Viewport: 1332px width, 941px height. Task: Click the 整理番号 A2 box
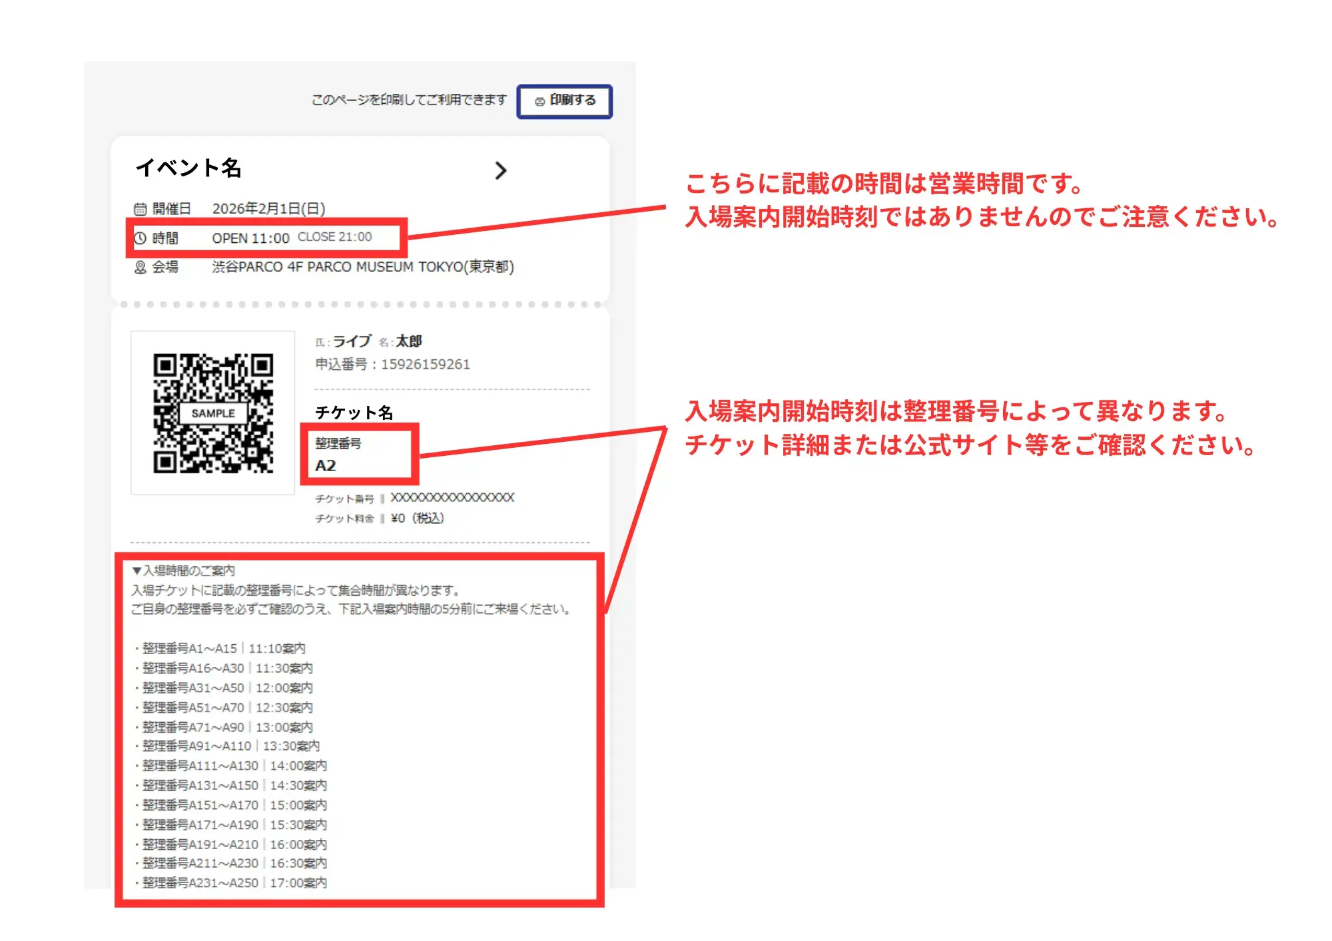358,455
